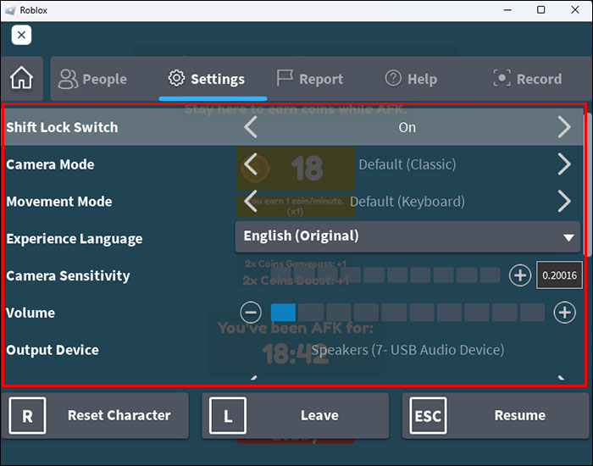The image size is (593, 466).
Task: Toggle Shift Lock Switch with right arrow
Action: [564, 127]
